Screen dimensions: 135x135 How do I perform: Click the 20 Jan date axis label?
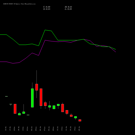pos(79,129)
